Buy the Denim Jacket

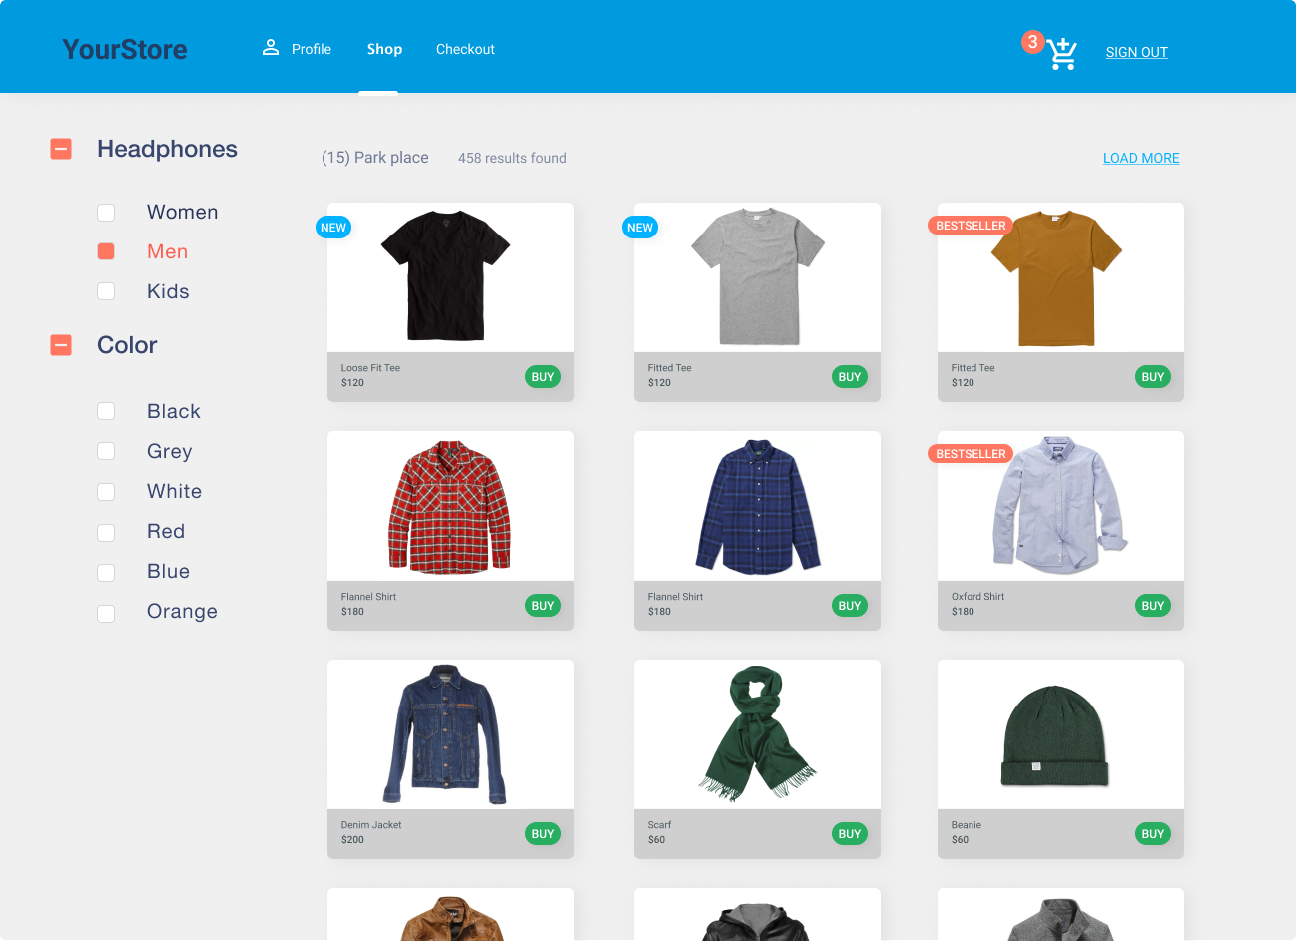[x=543, y=834]
